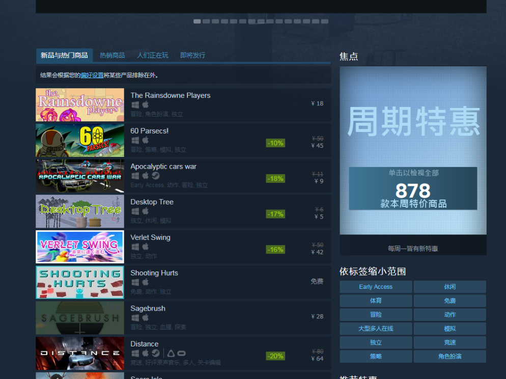Click the Windows icon under Verlet Swing
Viewport: 506px width, 379px height.
pos(135,247)
